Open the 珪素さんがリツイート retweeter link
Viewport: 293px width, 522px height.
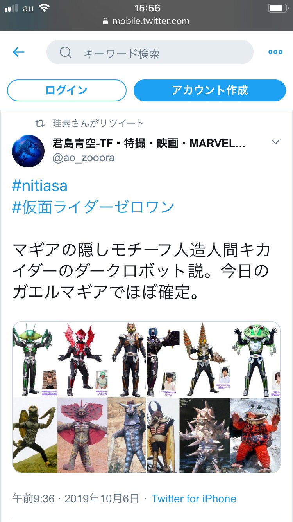98,124
